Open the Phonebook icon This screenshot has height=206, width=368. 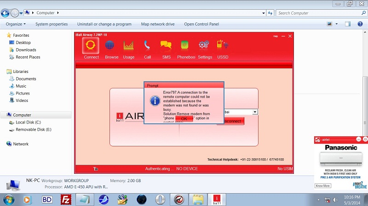pyautogui.click(x=185, y=46)
